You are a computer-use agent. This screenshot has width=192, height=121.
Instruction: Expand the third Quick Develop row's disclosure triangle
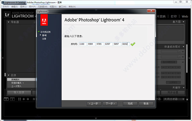coord(183,62)
